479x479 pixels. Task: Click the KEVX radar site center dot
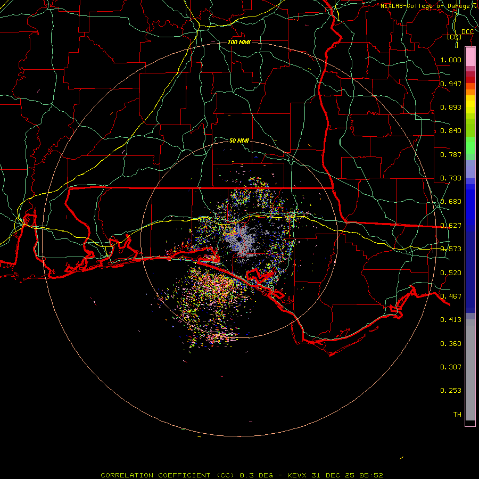(x=238, y=239)
